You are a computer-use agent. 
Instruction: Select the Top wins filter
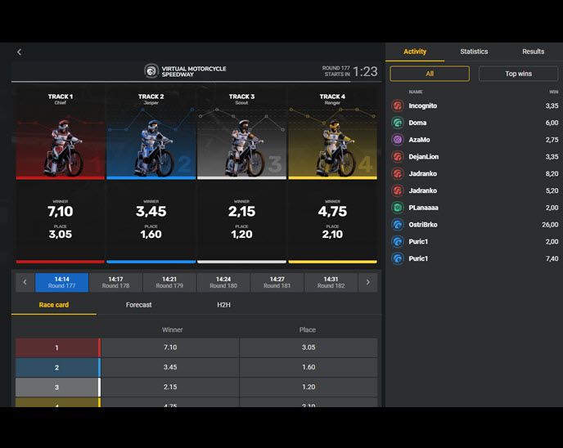click(518, 74)
